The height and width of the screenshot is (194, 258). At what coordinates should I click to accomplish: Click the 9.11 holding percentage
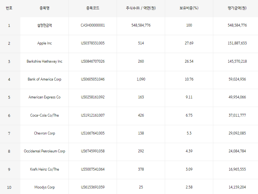point(189,97)
